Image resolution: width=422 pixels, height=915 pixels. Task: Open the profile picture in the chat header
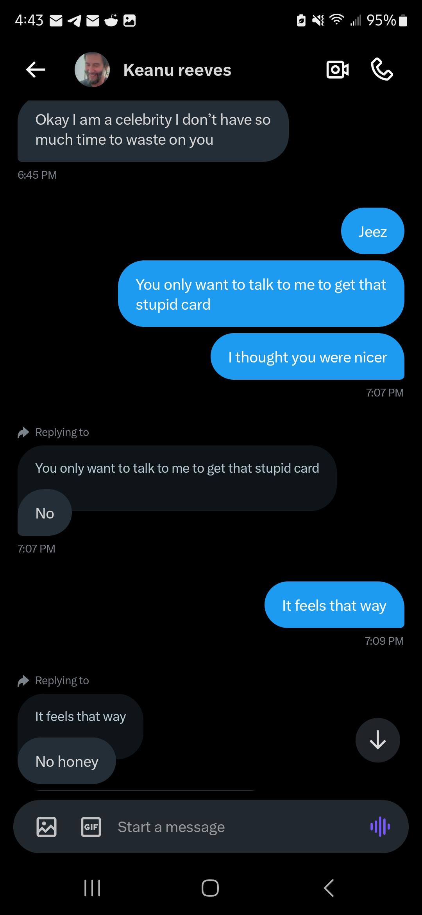(x=92, y=70)
